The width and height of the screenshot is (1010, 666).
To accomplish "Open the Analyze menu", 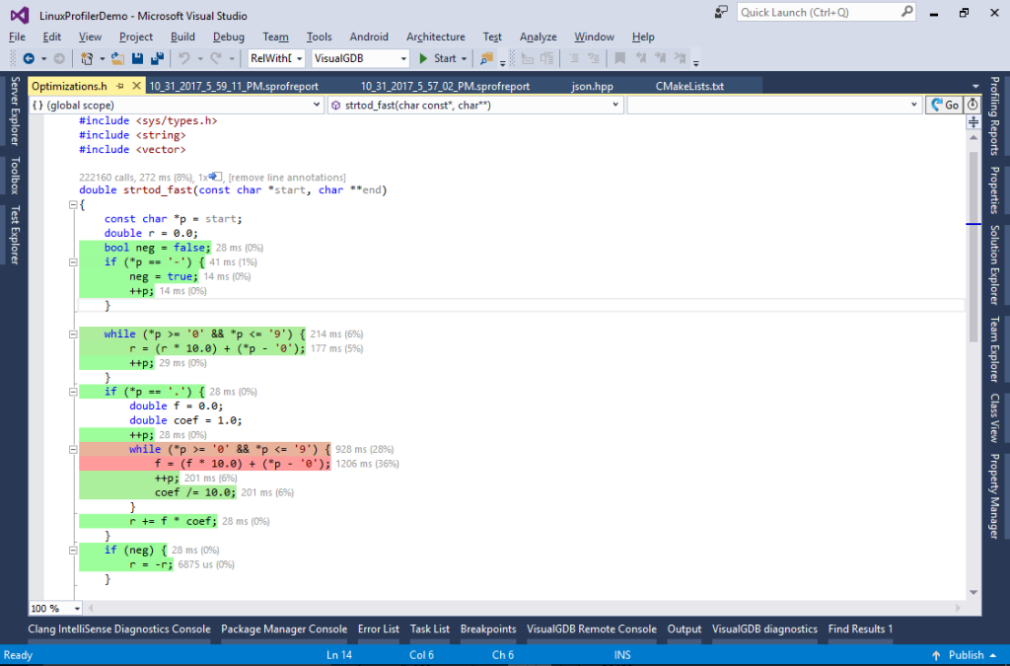I will pos(538,37).
